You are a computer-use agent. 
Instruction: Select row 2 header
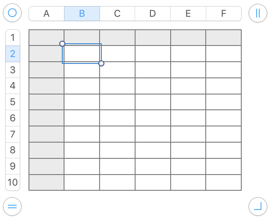[13, 54]
